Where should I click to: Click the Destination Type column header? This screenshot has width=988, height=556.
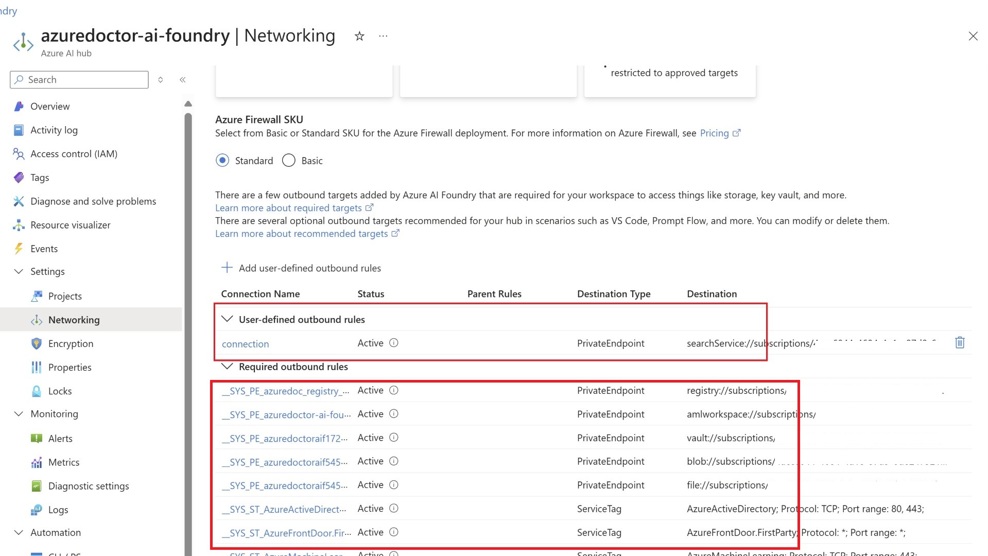pos(614,294)
